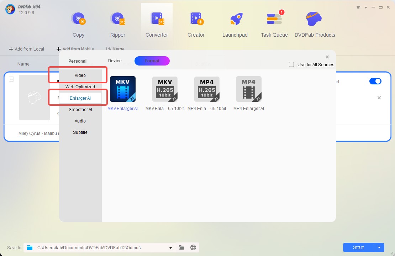Collapse the task with minus button
Image resolution: width=395 pixels, height=256 pixels.
[11, 79]
